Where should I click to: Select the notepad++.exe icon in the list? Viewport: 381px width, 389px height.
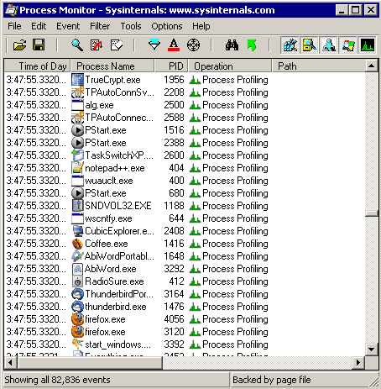point(77,168)
